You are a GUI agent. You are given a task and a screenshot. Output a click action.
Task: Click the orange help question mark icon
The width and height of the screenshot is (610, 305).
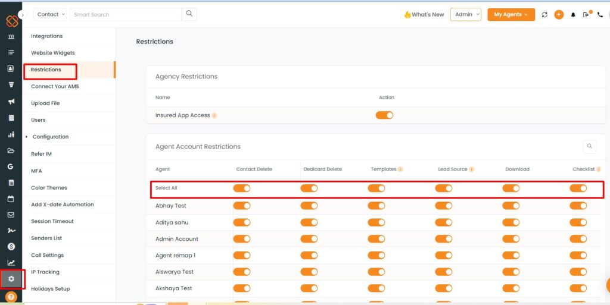point(11,297)
